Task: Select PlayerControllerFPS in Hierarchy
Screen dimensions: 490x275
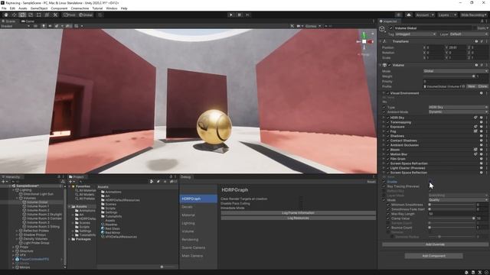Action: point(34,259)
